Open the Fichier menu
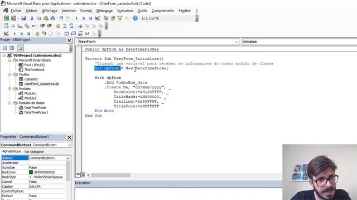Image resolution: width=357 pixels, height=200 pixels. (x=16, y=11)
